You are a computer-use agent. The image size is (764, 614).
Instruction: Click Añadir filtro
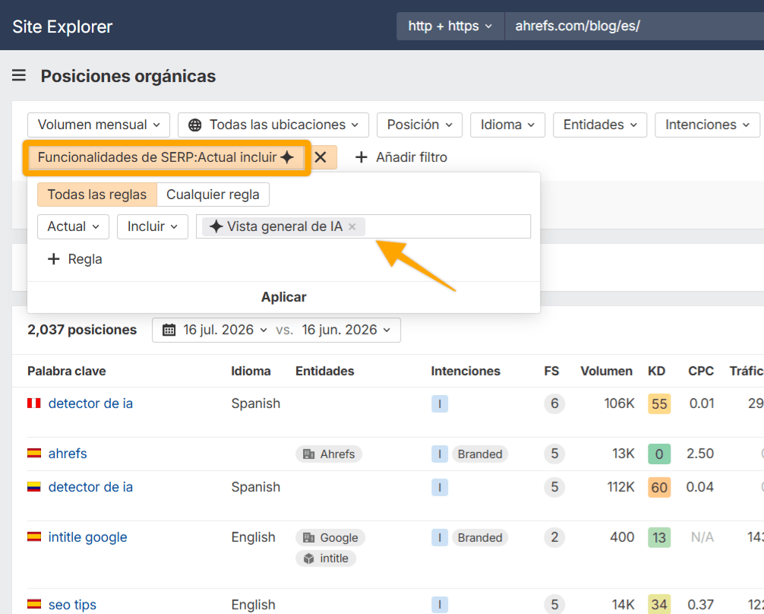(401, 157)
